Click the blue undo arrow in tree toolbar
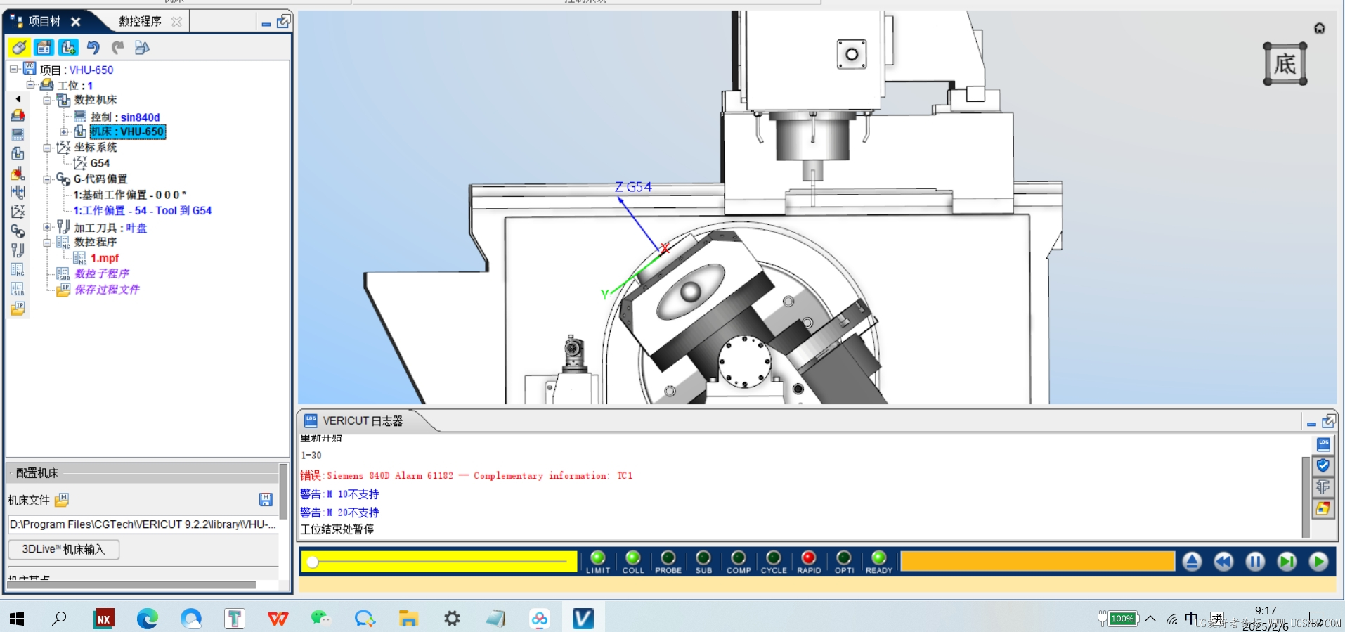Screen dimensions: 1345x632 pyautogui.click(x=93, y=48)
